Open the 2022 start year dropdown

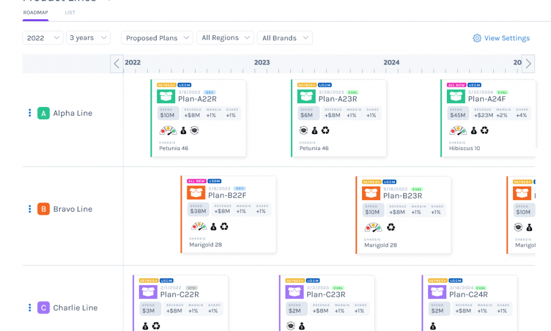[x=43, y=38]
